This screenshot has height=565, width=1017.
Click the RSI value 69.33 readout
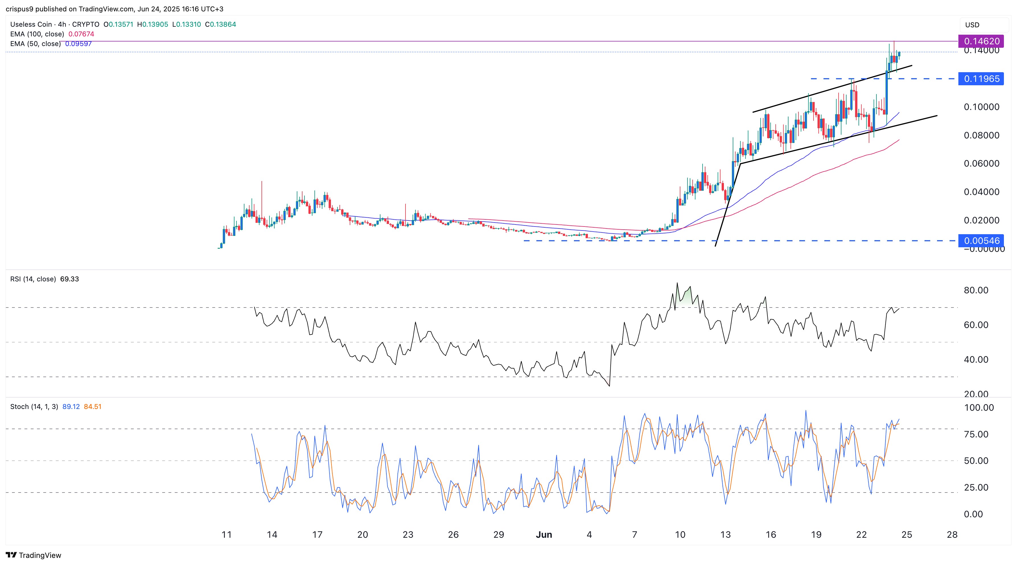[69, 279]
